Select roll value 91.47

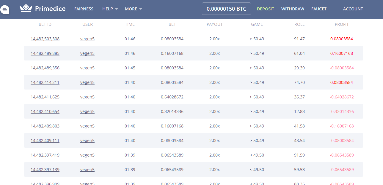(299, 39)
